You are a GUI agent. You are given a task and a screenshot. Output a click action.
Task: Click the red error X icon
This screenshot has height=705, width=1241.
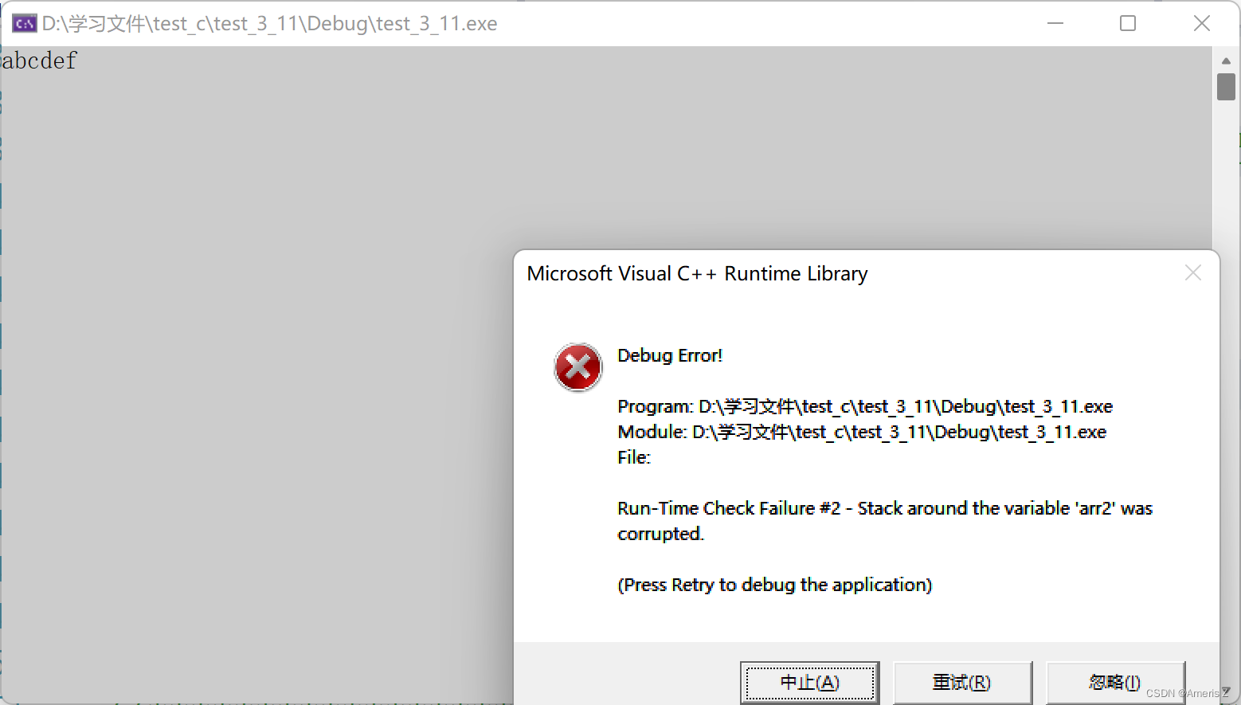(x=578, y=367)
